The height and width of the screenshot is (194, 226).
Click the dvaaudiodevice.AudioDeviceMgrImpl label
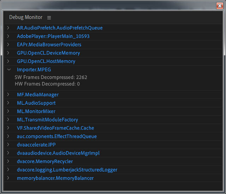58,153
